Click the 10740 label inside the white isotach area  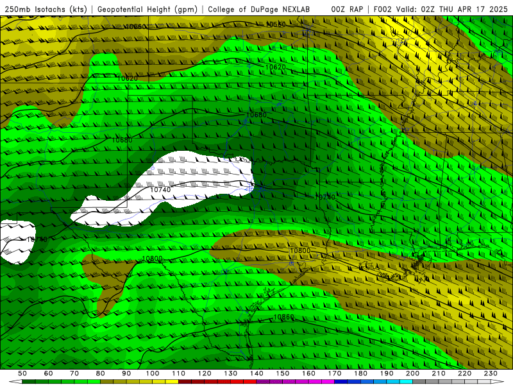coord(160,190)
